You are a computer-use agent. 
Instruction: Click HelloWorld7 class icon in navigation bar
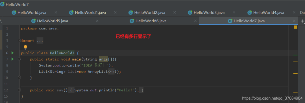pos(2,4)
